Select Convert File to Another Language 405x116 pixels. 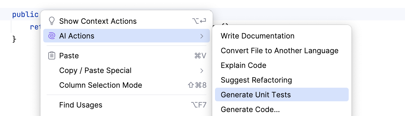click(280, 51)
